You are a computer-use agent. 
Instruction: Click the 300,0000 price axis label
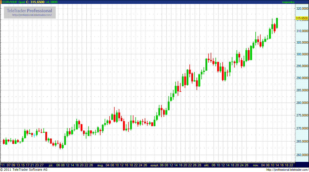click(x=302, y=54)
